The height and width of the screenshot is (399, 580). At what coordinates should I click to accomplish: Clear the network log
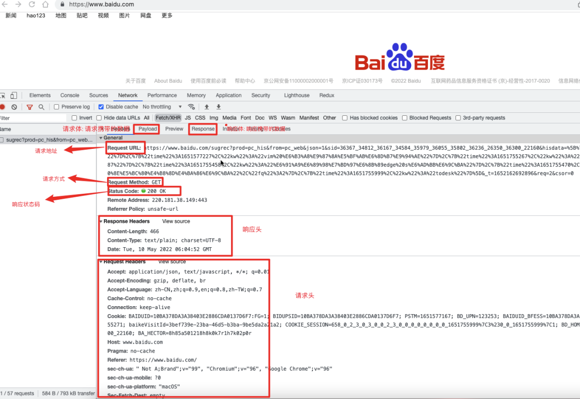point(14,107)
